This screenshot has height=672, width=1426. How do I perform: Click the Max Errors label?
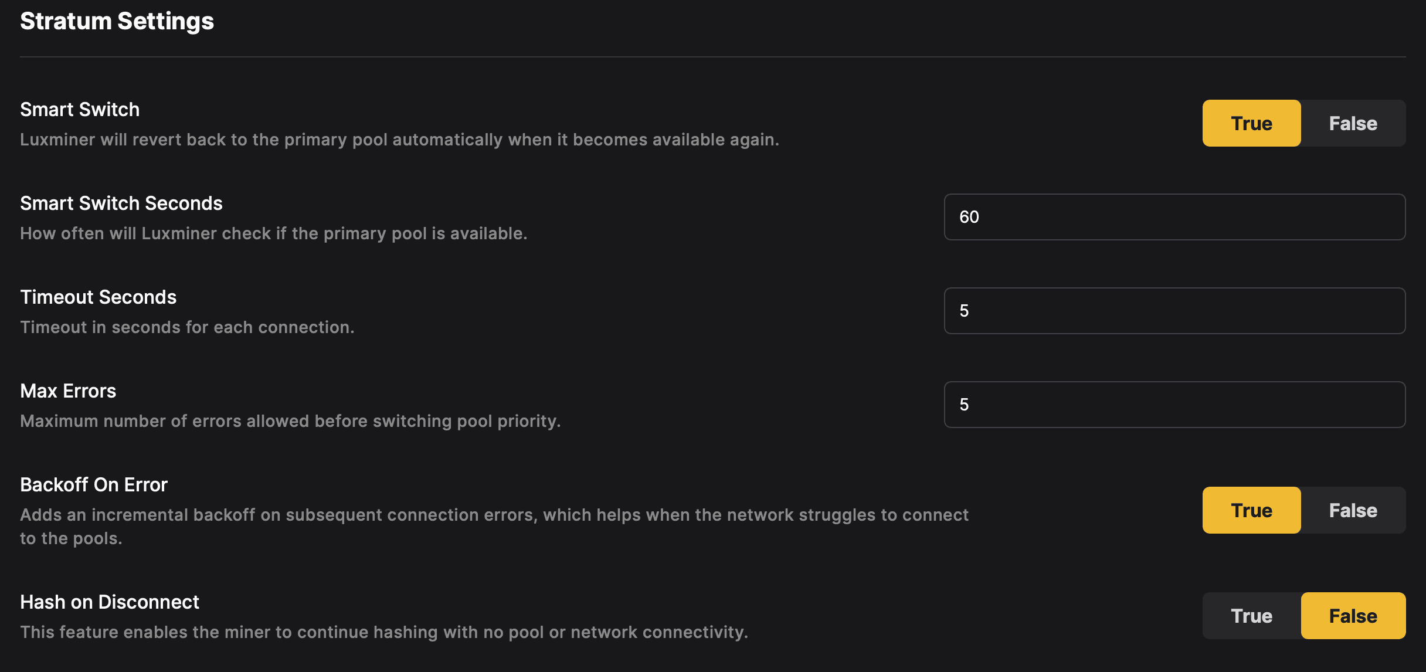tap(68, 391)
